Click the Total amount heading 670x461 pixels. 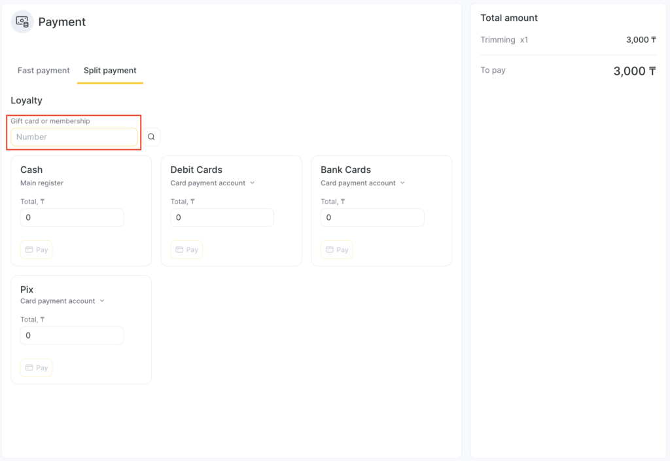(x=509, y=18)
